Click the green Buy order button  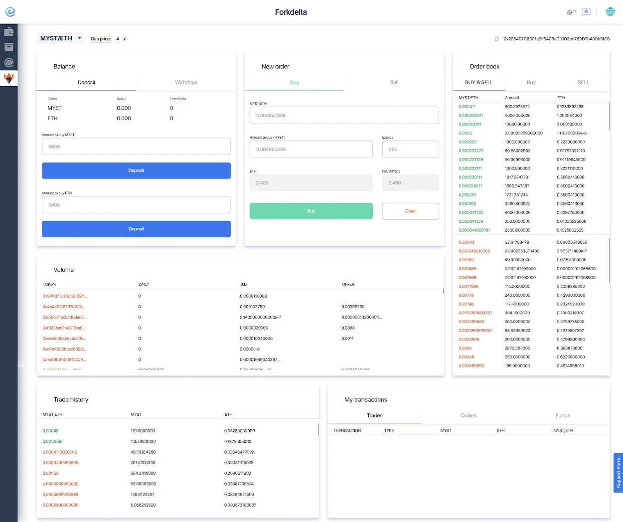coord(311,211)
